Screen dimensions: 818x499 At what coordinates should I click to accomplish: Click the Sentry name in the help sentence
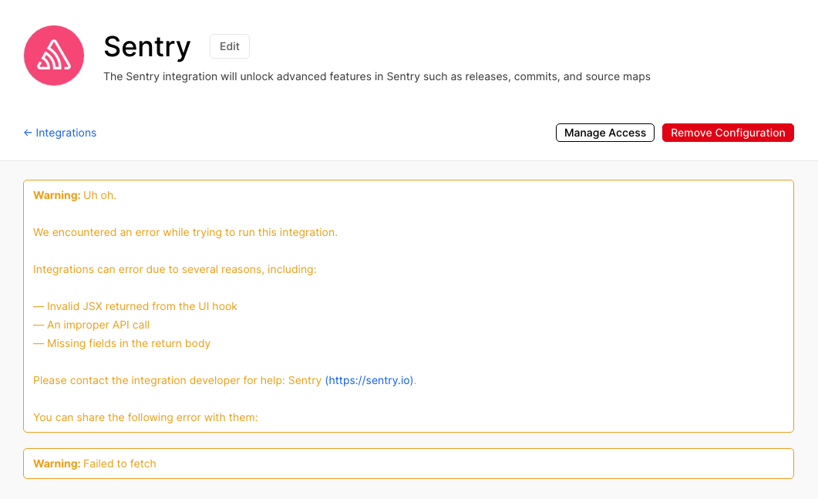point(308,380)
